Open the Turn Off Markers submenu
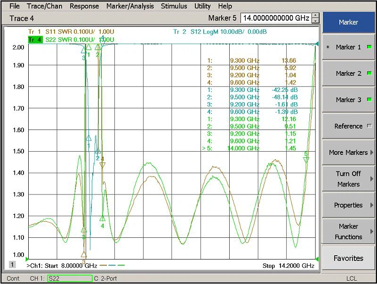Viewport: 377px width, 284px height. 348,179
